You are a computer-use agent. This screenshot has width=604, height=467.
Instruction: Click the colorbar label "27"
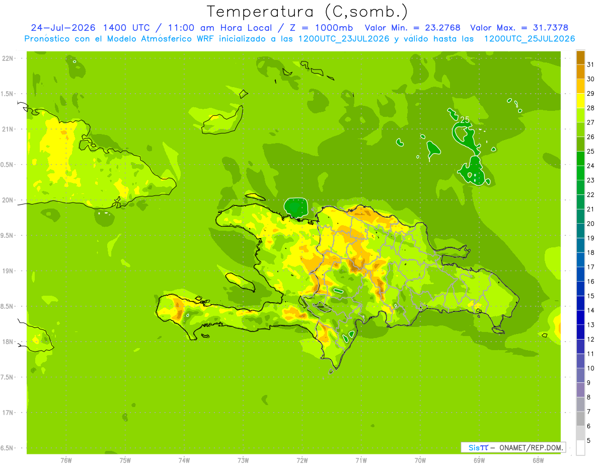pyautogui.click(x=591, y=122)
